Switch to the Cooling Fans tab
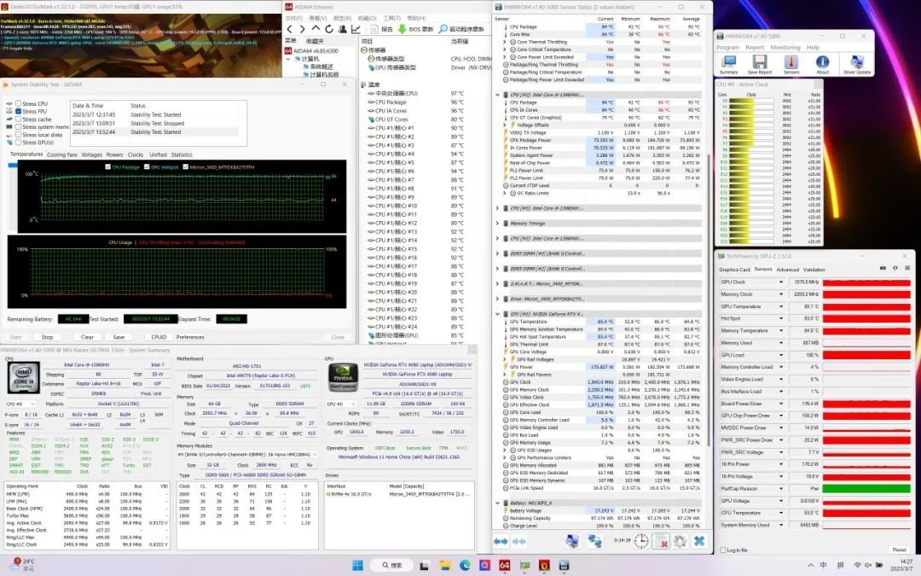This screenshot has height=576, width=921. click(x=61, y=154)
